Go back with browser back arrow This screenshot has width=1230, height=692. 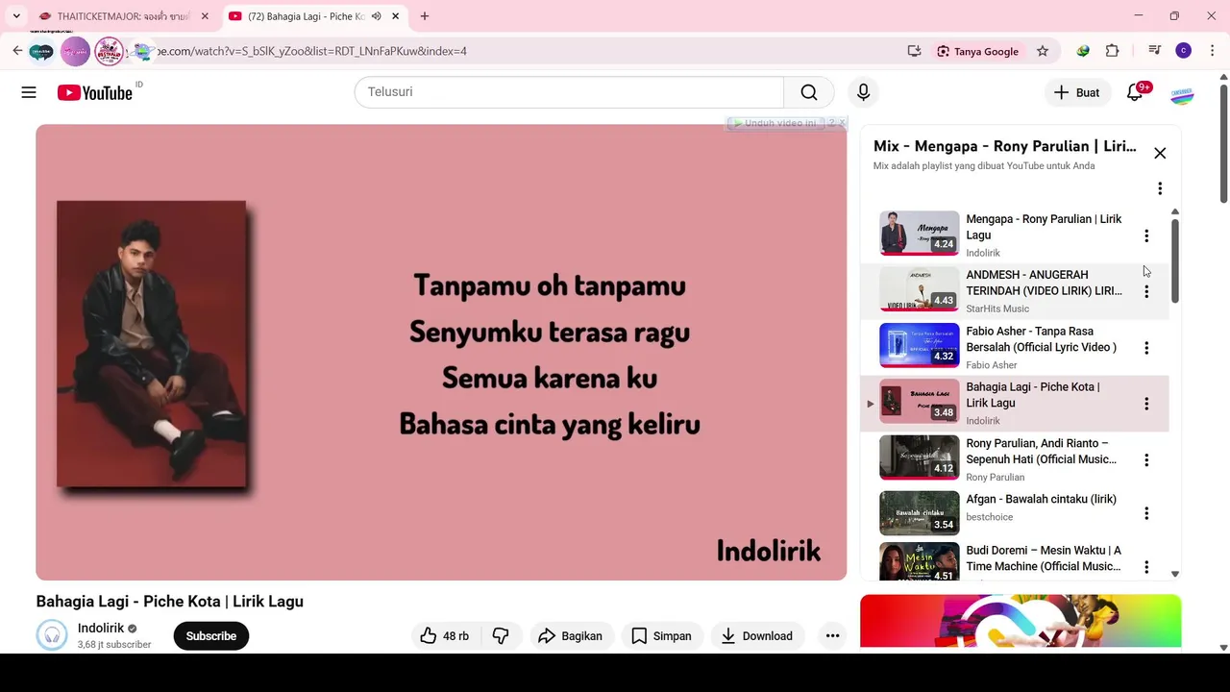click(x=17, y=51)
